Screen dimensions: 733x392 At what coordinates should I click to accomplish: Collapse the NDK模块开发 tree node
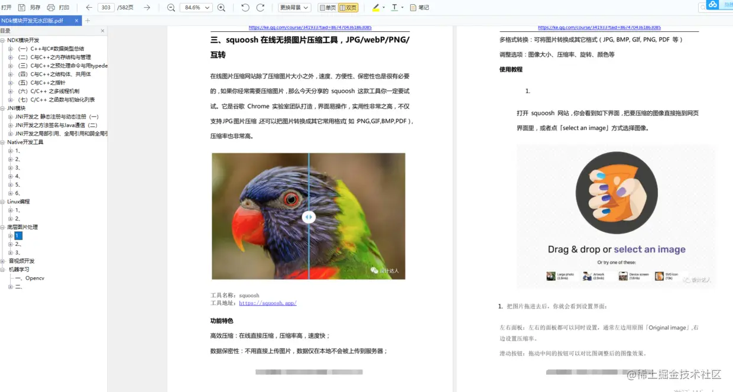coord(2,40)
